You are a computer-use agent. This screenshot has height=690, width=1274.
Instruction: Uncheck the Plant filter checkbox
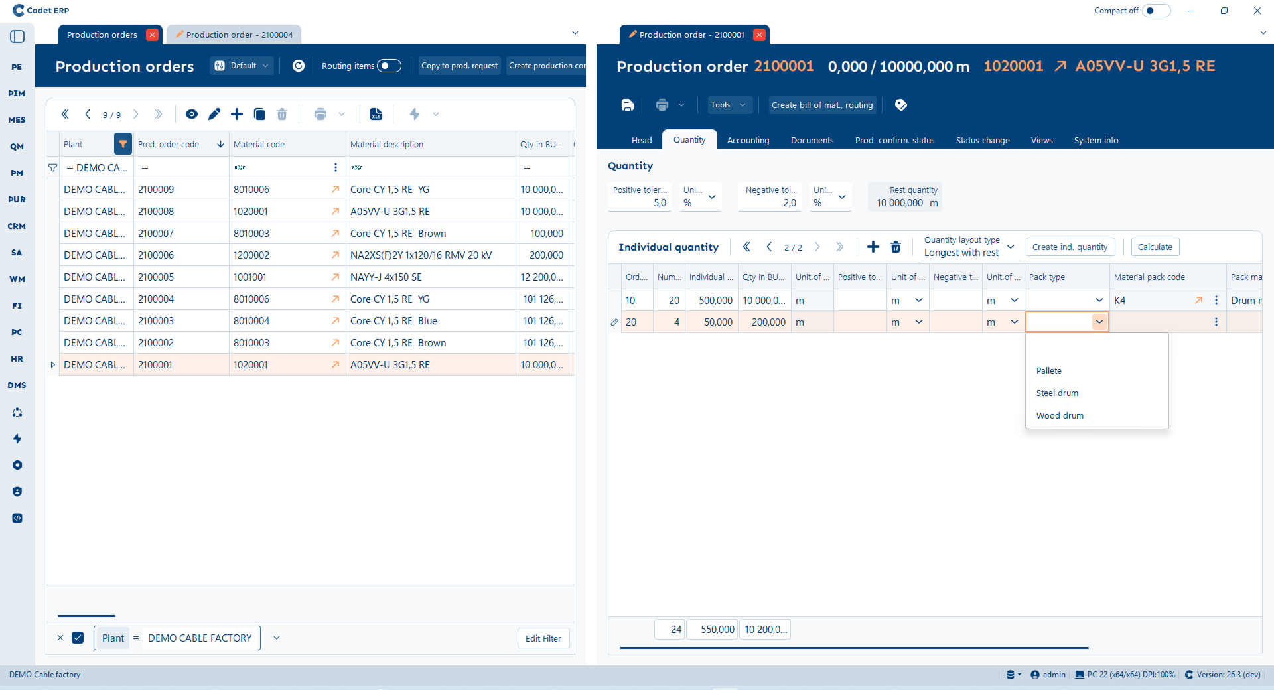(x=78, y=638)
